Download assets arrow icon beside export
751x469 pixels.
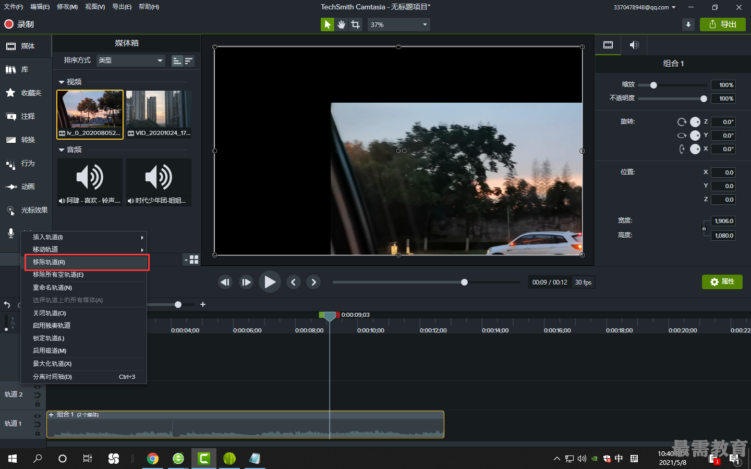(x=688, y=24)
